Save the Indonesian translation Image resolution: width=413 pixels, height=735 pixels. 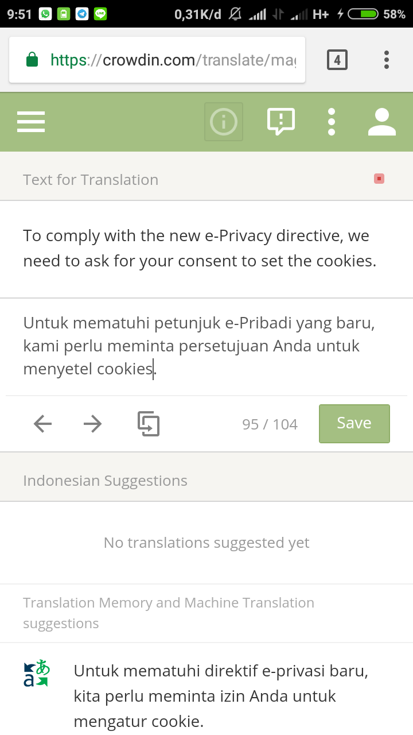coord(354,424)
